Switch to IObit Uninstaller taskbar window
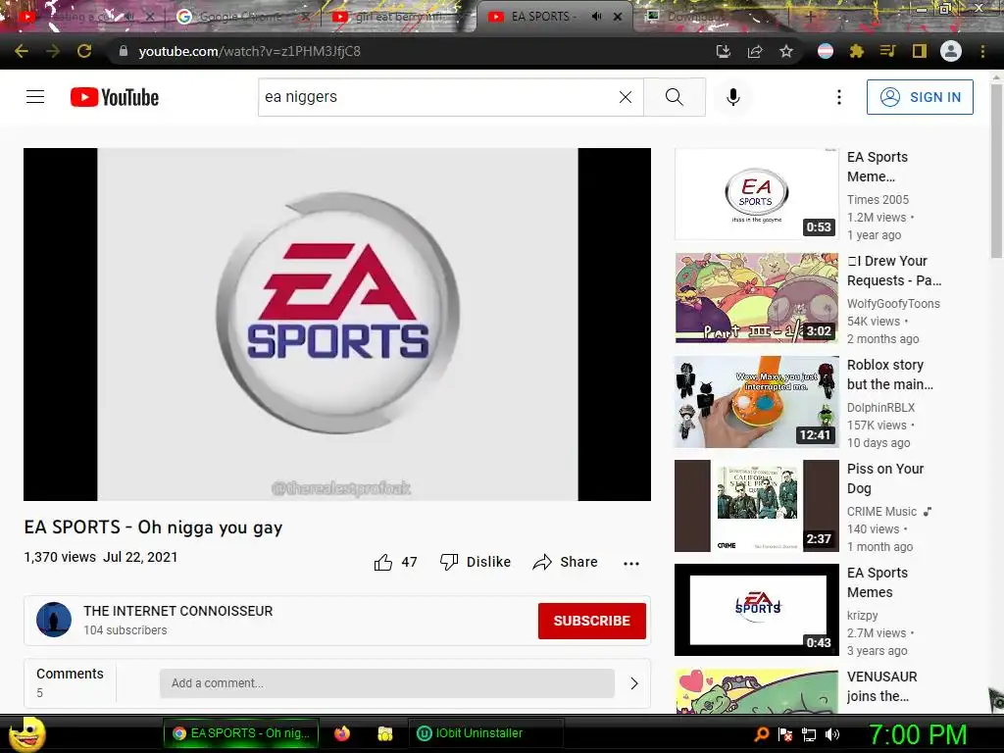 coord(485,733)
